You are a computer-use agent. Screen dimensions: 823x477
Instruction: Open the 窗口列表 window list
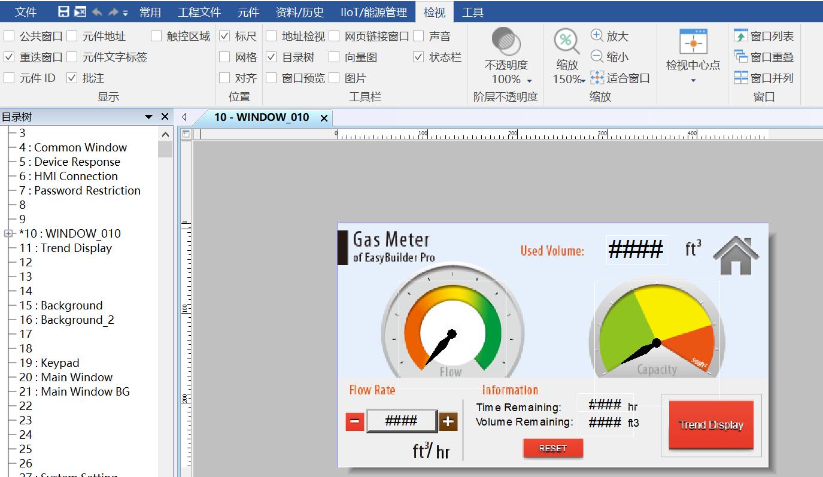click(764, 37)
